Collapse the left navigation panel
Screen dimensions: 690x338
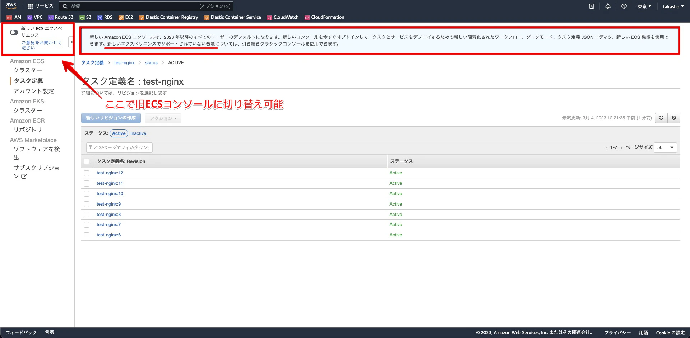point(71,42)
